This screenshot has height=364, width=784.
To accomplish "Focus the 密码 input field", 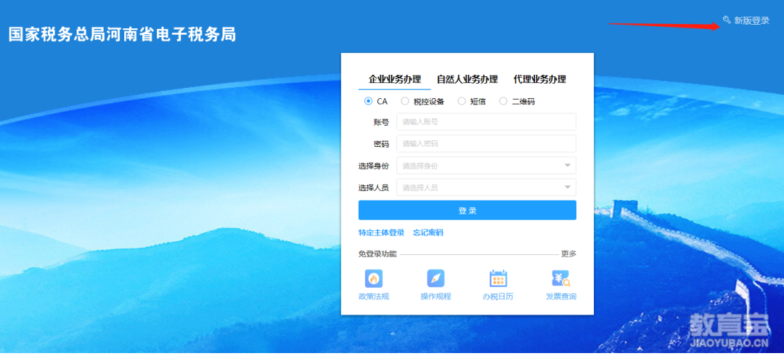I will pos(486,144).
